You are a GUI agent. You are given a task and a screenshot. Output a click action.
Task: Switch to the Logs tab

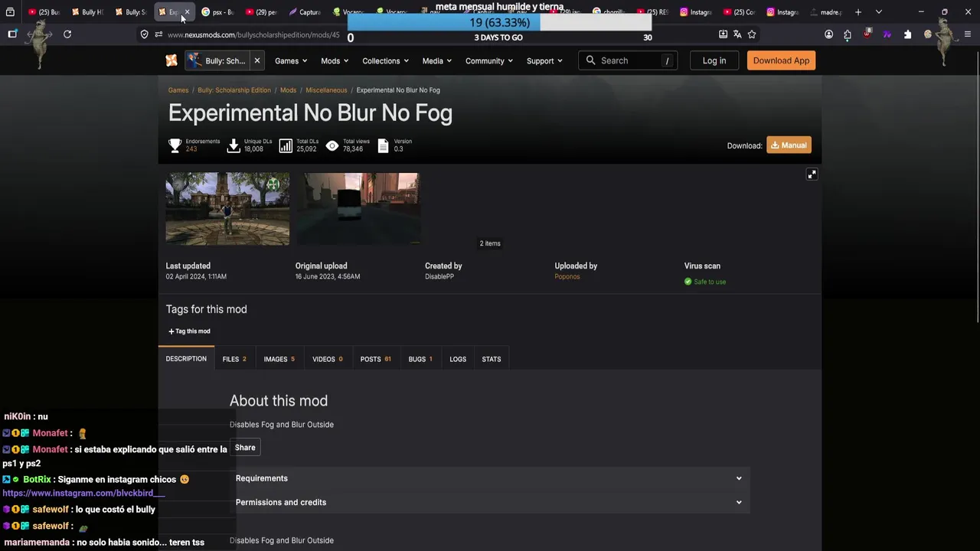click(x=458, y=359)
